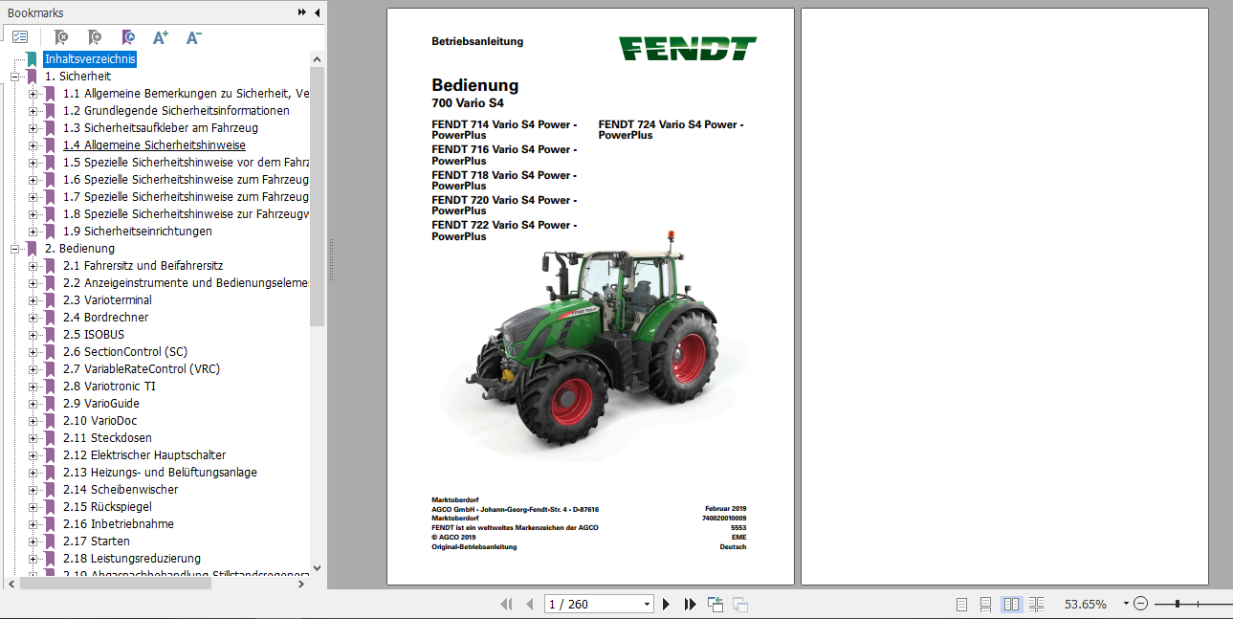This screenshot has height=619, width=1233.
Task: Collapse the Bookmarks panel with left arrow
Action: click(x=317, y=12)
